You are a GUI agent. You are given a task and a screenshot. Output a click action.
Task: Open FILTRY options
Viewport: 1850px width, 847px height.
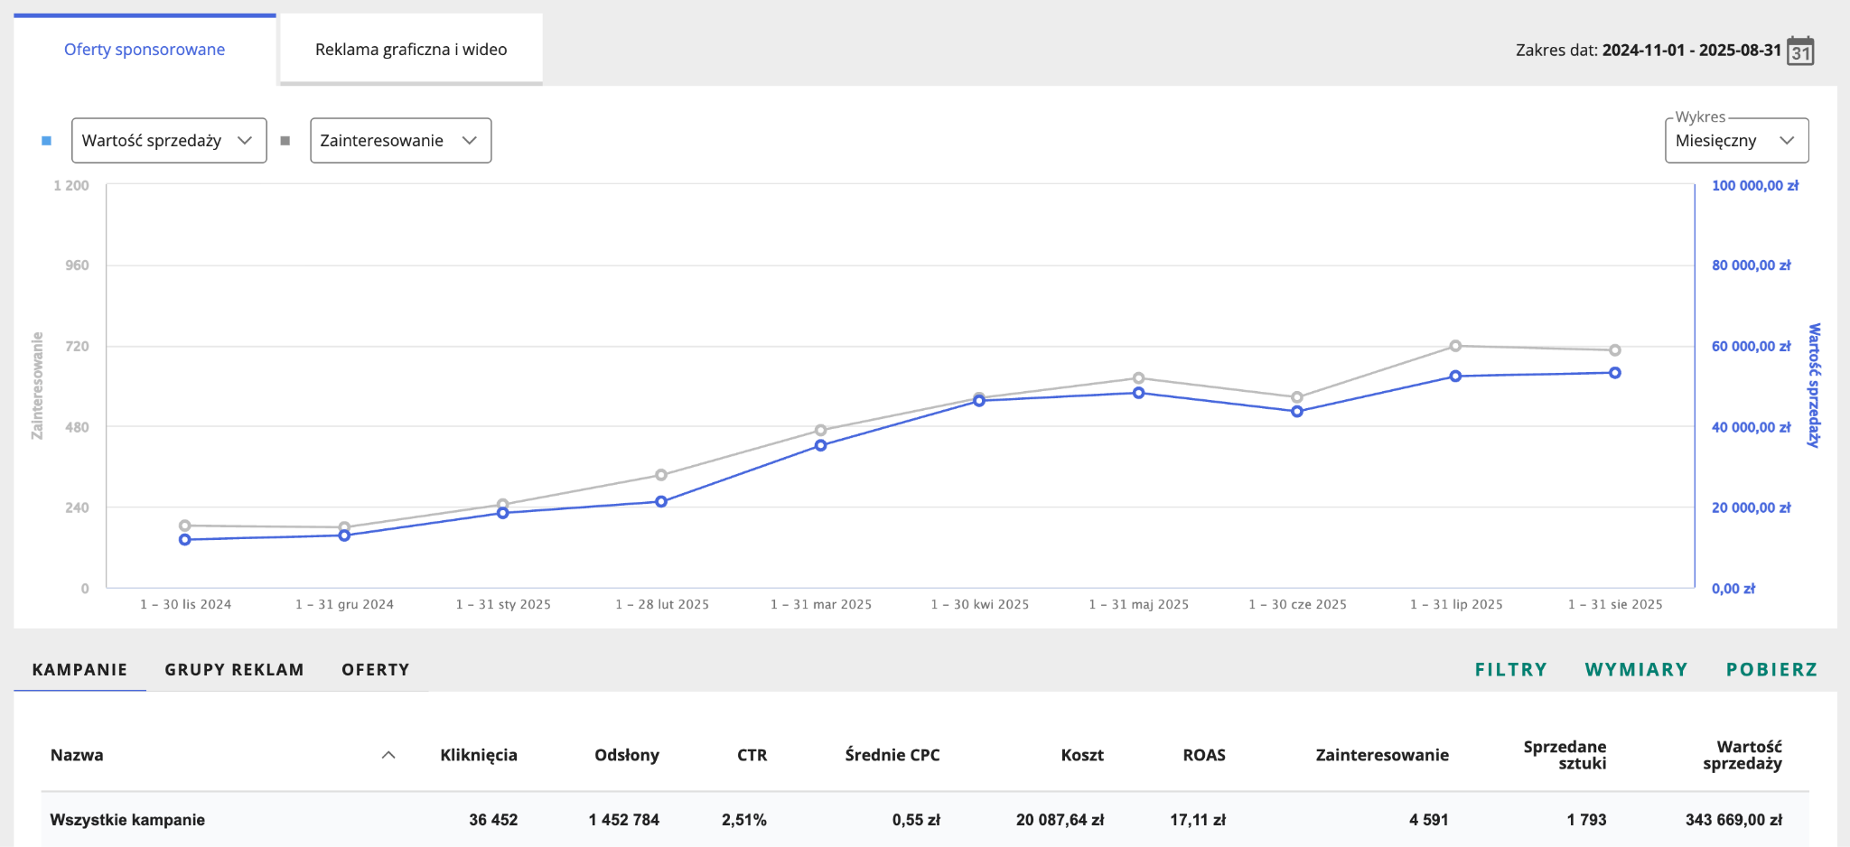(1511, 669)
